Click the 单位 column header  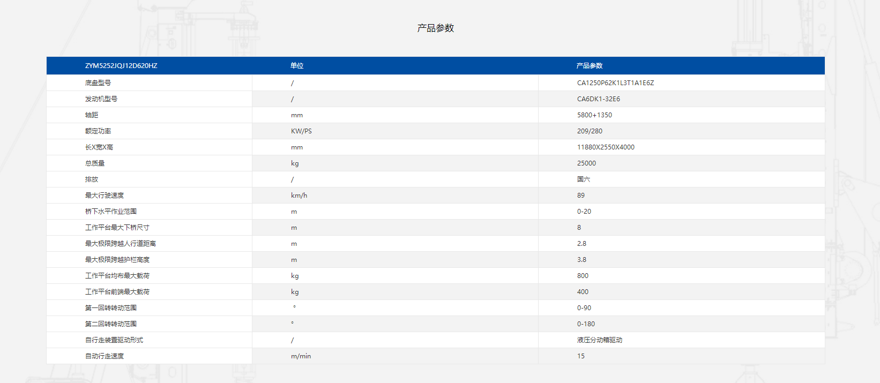pyautogui.click(x=297, y=66)
